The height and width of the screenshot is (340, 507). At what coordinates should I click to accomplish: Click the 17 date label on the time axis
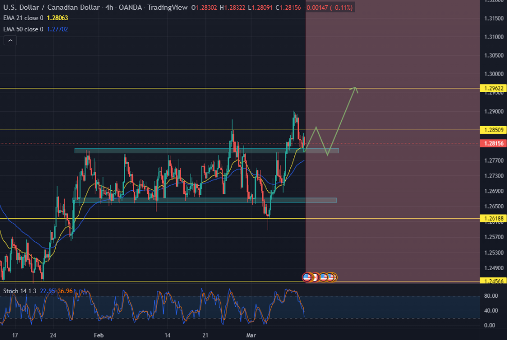(15, 335)
